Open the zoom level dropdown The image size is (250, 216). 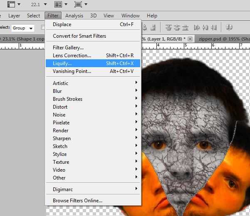[45, 4]
